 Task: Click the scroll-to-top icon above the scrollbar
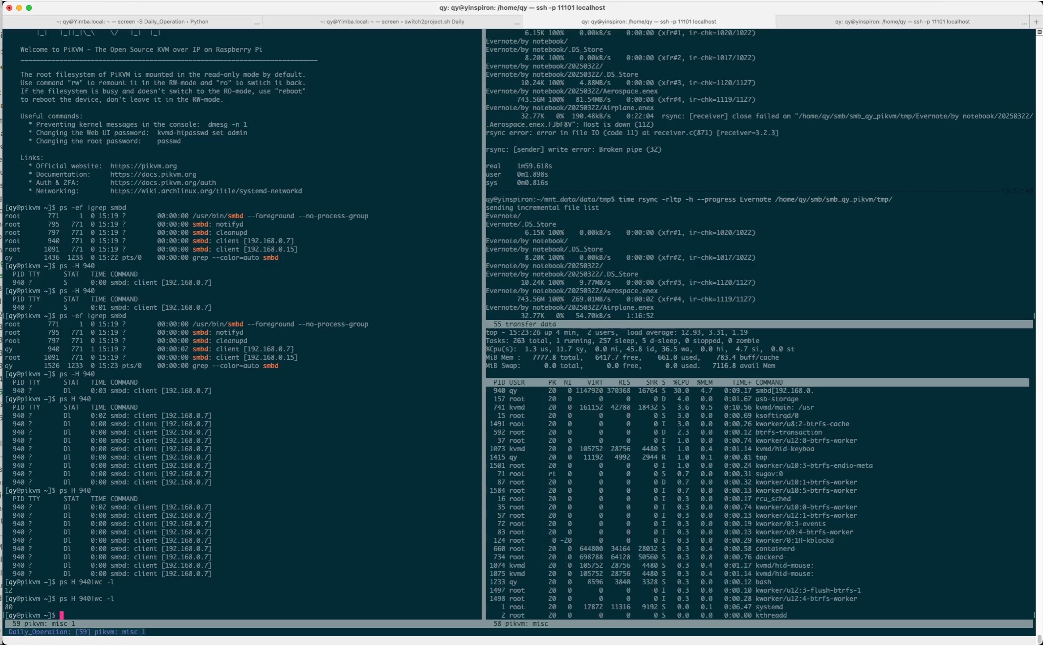tap(1039, 32)
